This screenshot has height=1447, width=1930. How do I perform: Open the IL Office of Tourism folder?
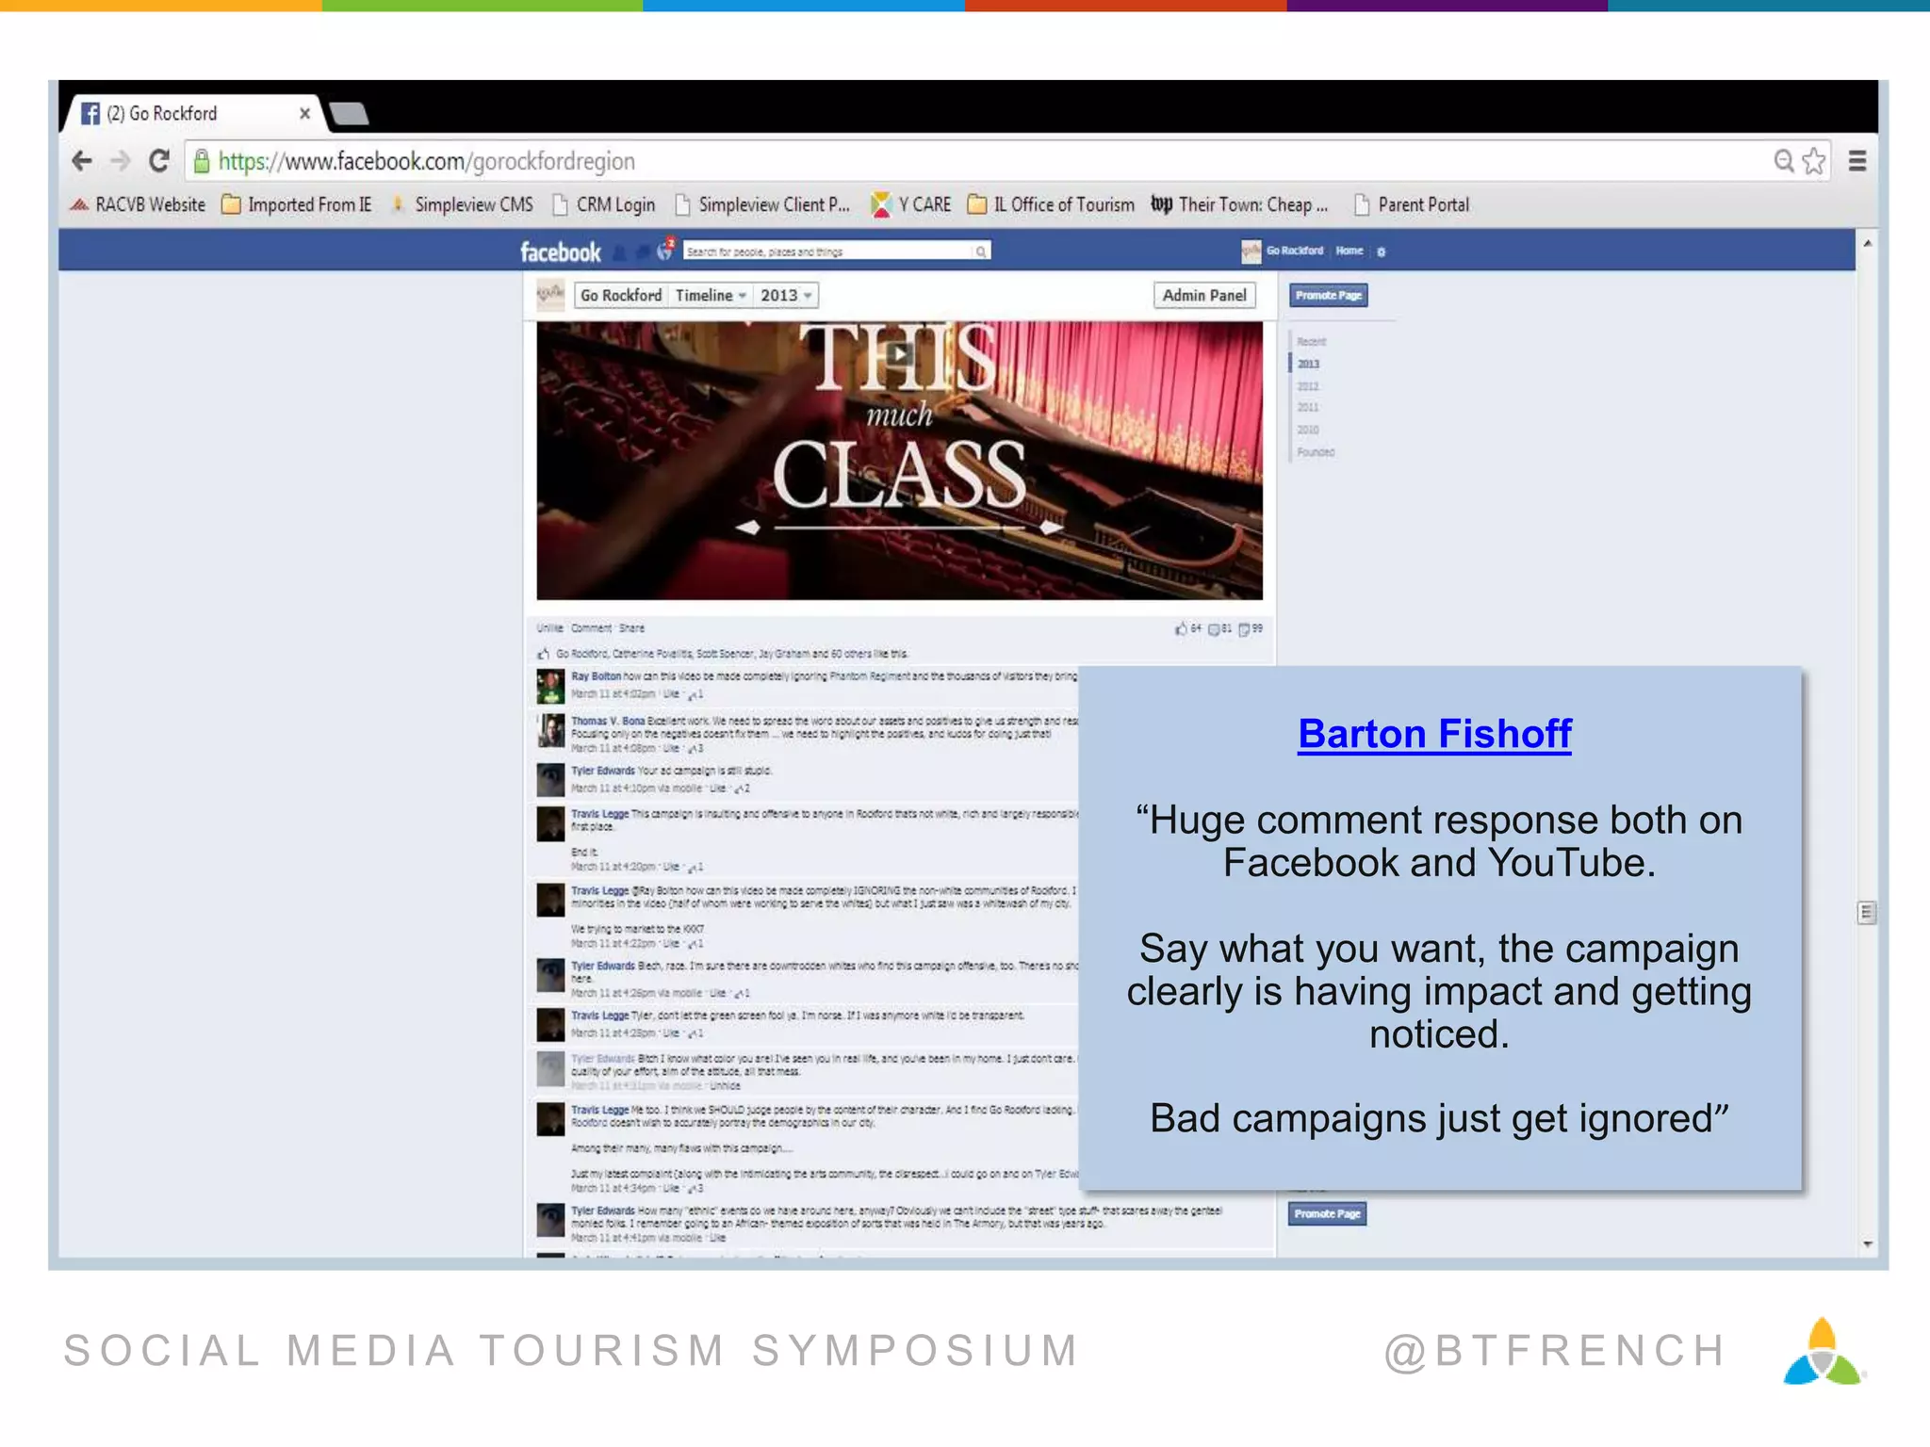1051,204
